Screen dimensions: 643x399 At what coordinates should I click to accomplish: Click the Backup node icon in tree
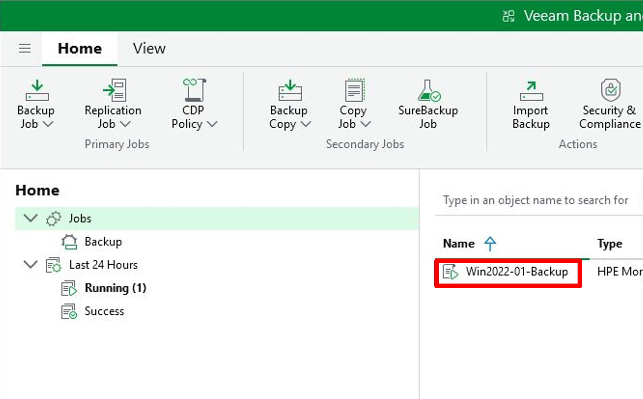(69, 242)
